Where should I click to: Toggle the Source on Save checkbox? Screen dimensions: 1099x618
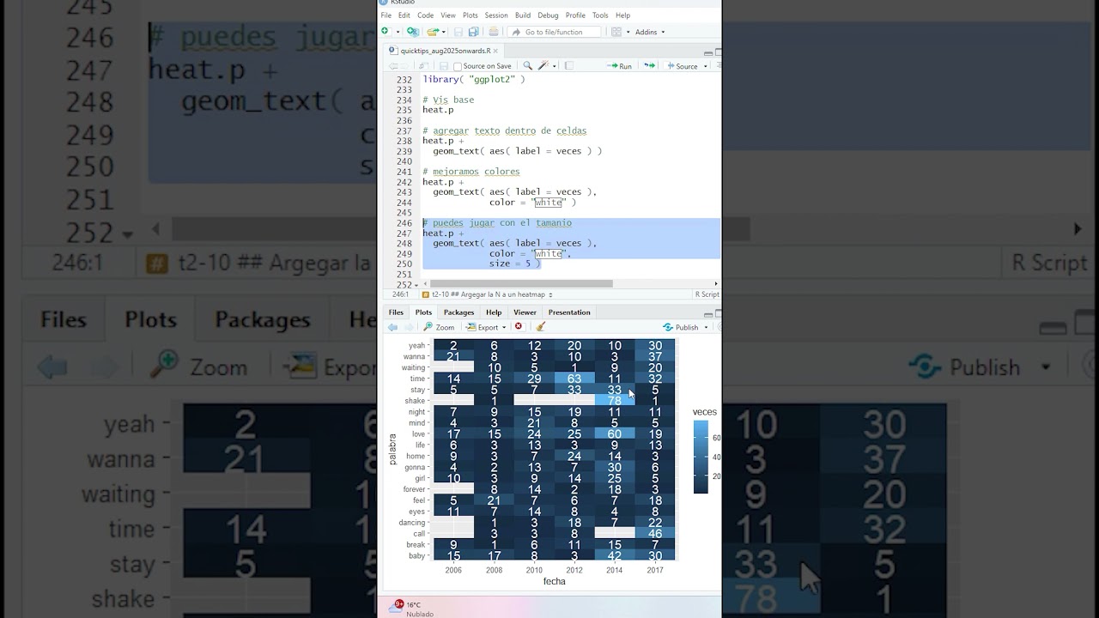(x=458, y=66)
